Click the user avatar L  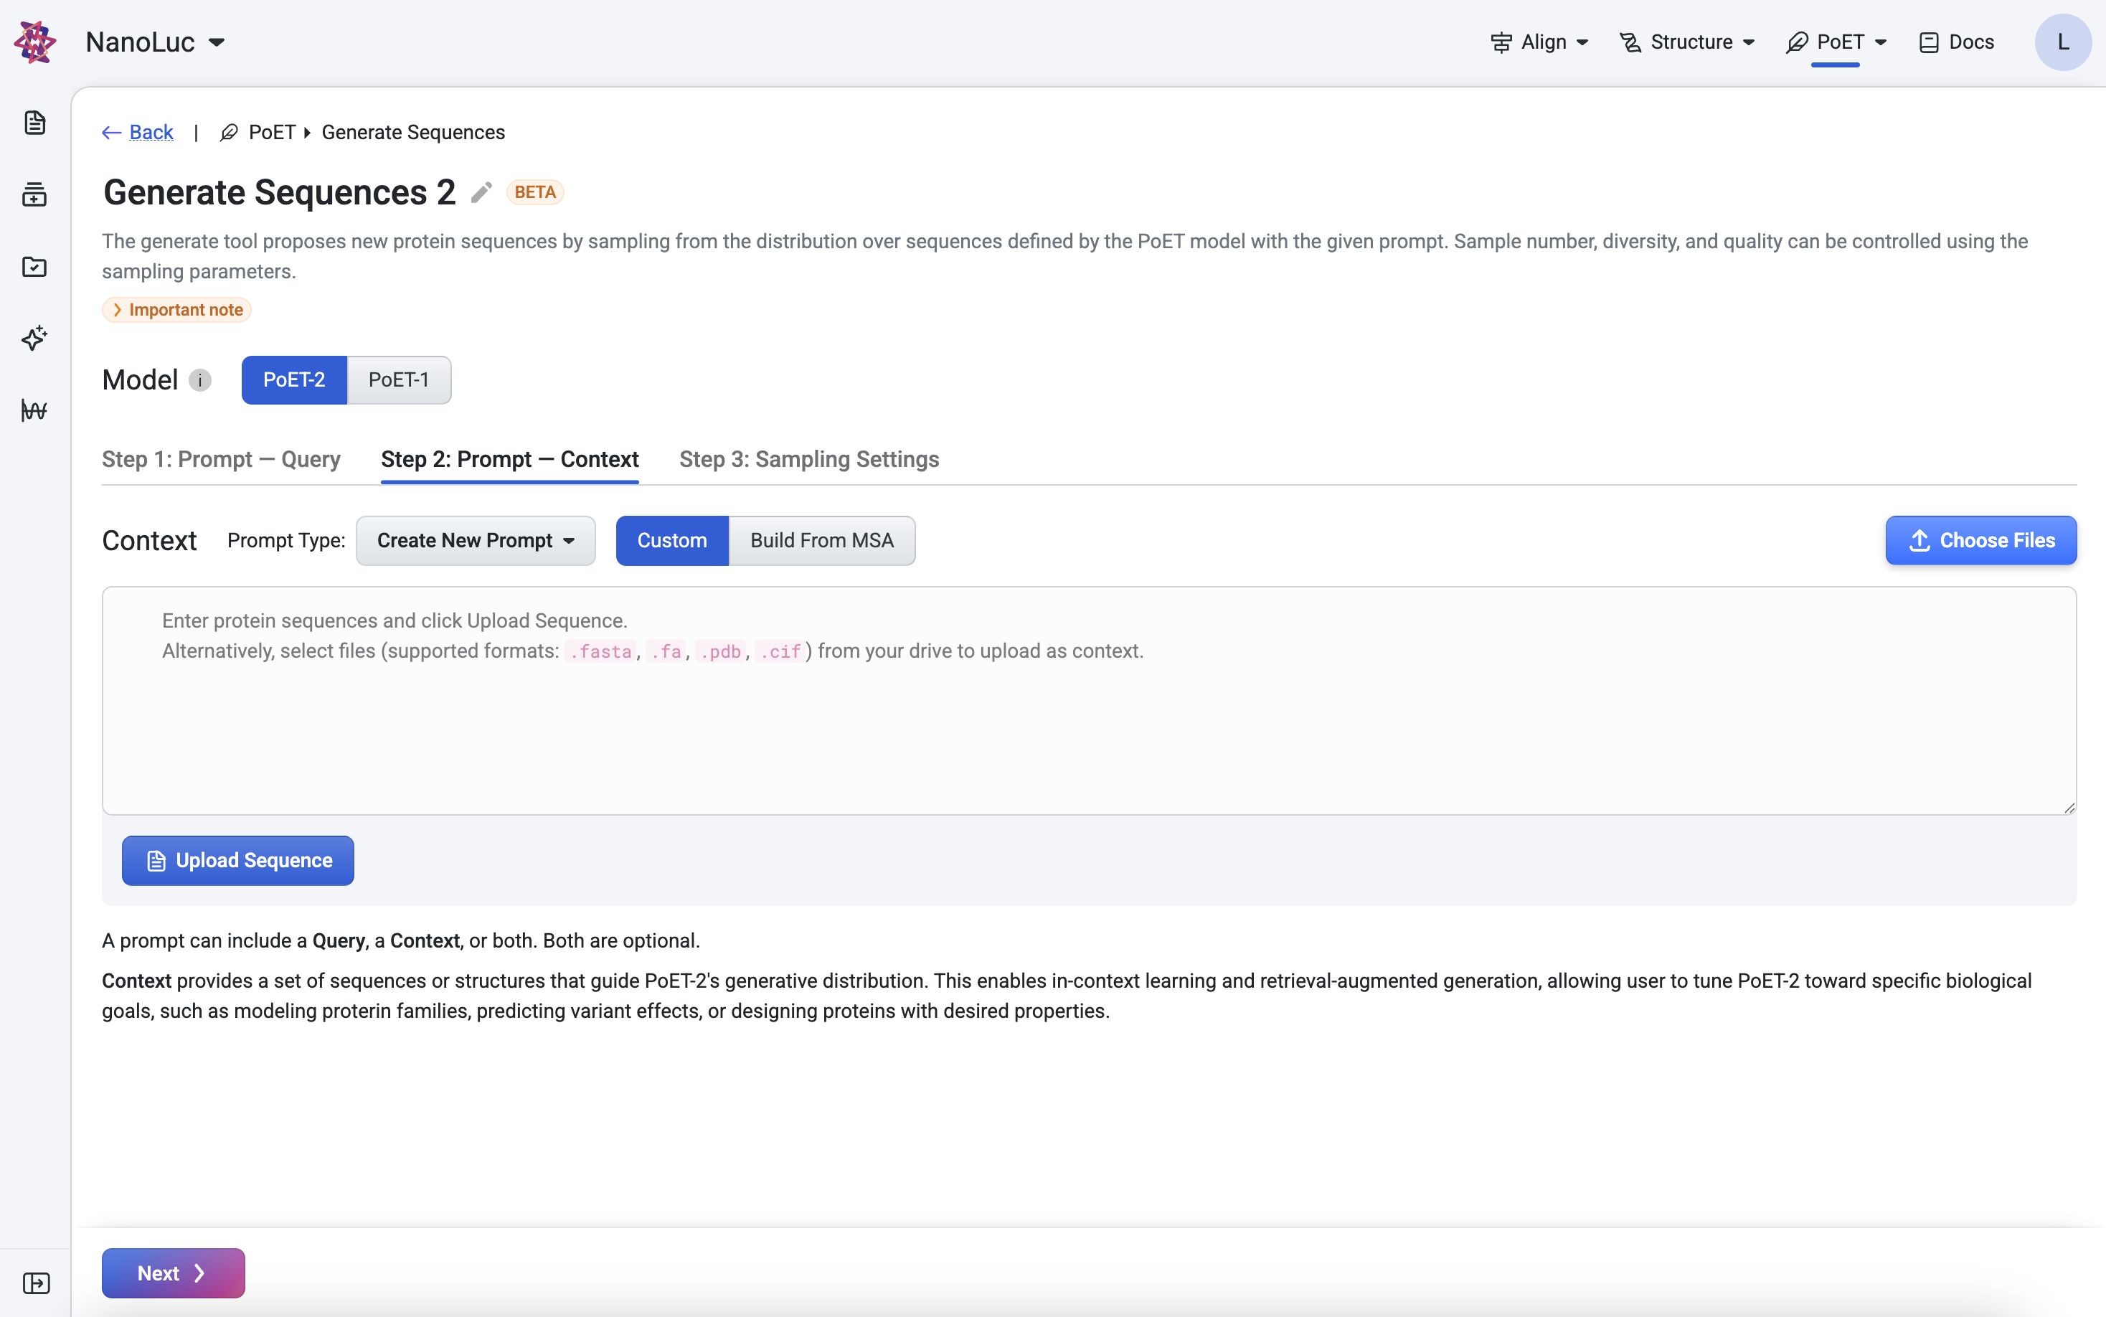pyautogui.click(x=2062, y=42)
